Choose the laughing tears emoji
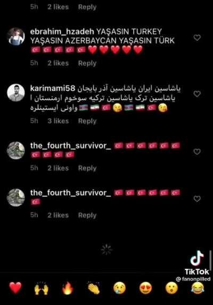Image resolution: width=213 pixels, height=305 pixels. pyautogui.click(x=198, y=288)
